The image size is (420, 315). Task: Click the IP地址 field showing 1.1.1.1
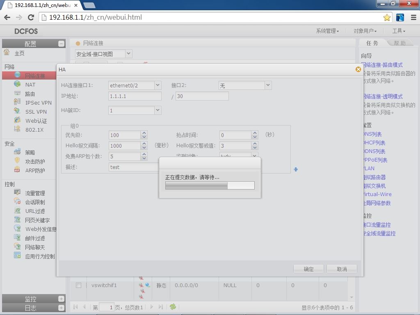pos(135,96)
